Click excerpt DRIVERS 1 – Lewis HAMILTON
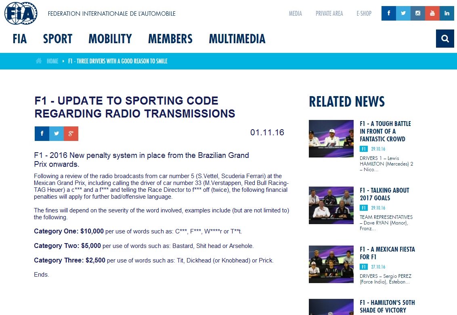457x315 pixels. pyautogui.click(x=386, y=164)
